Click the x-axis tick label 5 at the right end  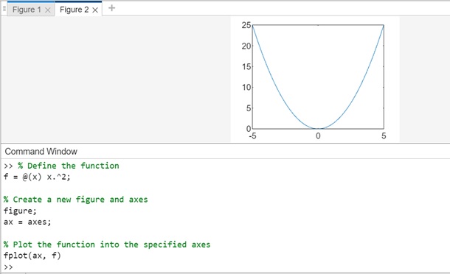click(x=384, y=136)
